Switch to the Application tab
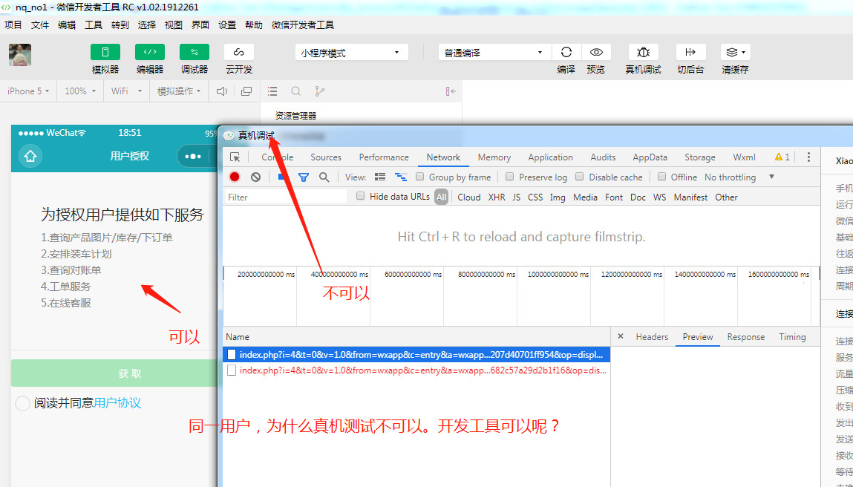Viewport: 853px width, 487px height. [550, 157]
